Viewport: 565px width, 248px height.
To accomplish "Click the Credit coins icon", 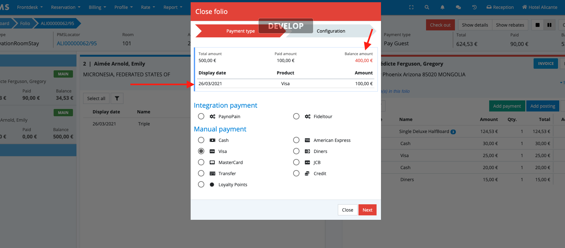I will click(307, 174).
